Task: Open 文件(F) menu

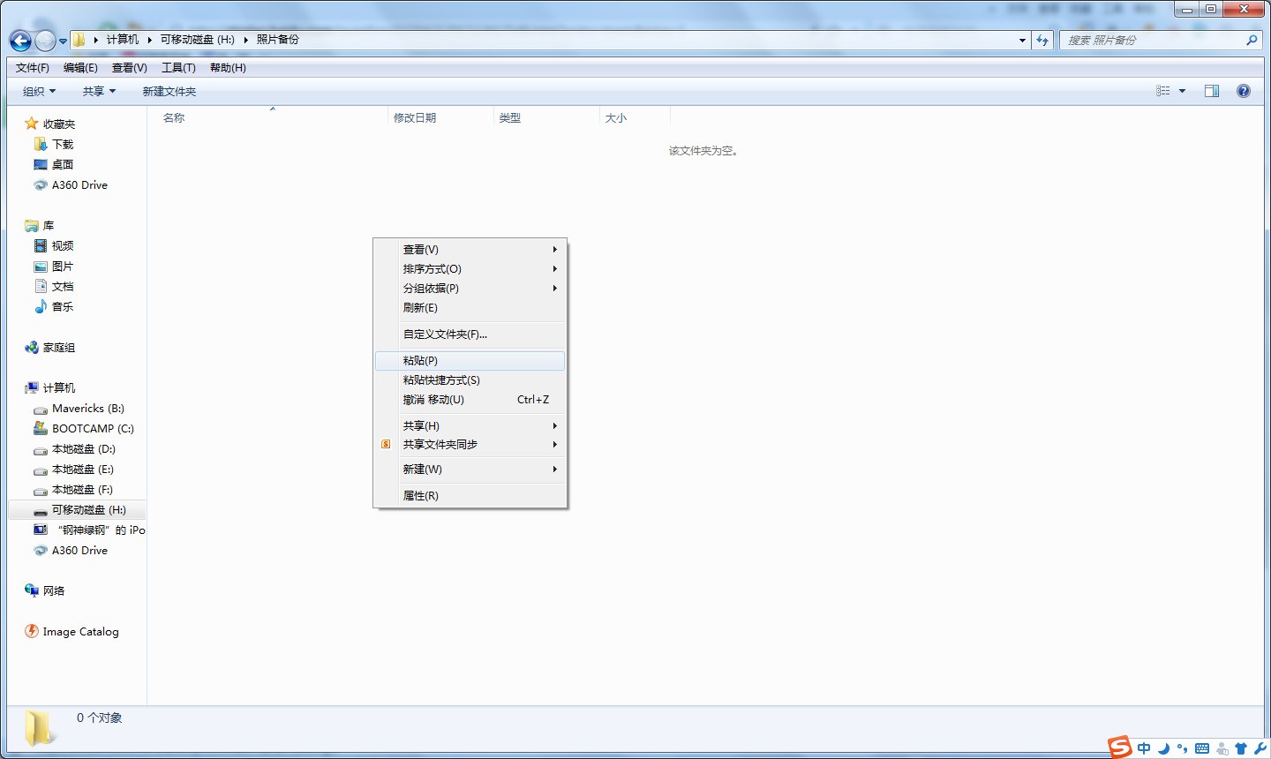Action: click(x=33, y=68)
